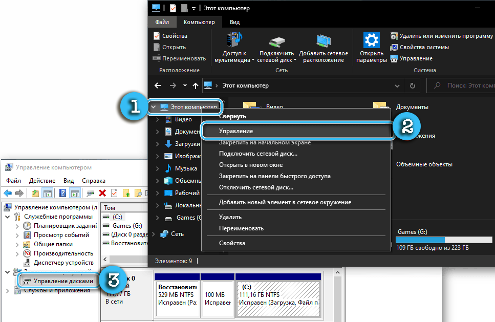Viewport: 495px width, 322px height.
Task: Select 'Управление дисками' in the tree
Action: pos(63,281)
